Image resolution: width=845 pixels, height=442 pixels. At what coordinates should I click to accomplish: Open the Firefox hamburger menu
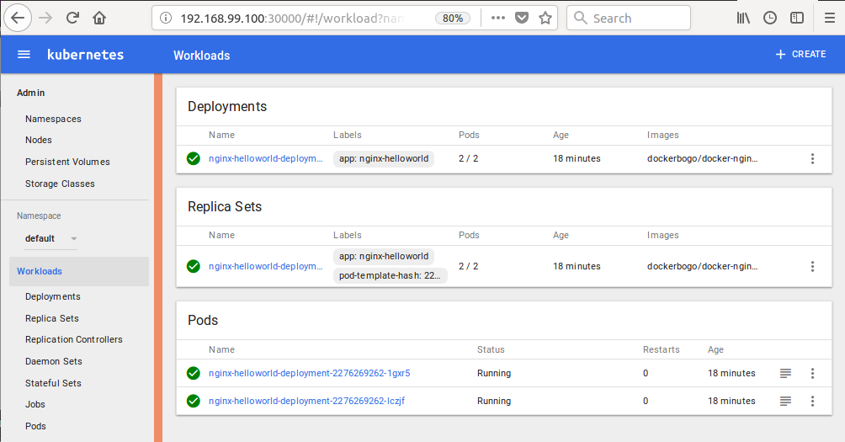(x=829, y=18)
